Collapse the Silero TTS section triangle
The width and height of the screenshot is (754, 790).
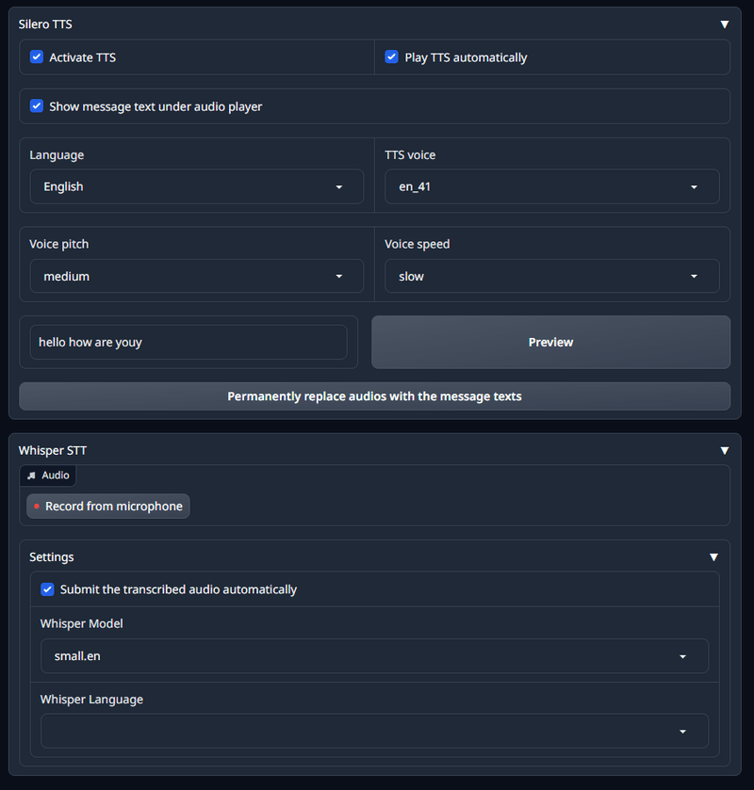pos(724,24)
